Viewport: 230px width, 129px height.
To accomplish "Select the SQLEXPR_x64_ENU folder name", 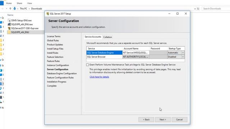I will pos(20,32).
